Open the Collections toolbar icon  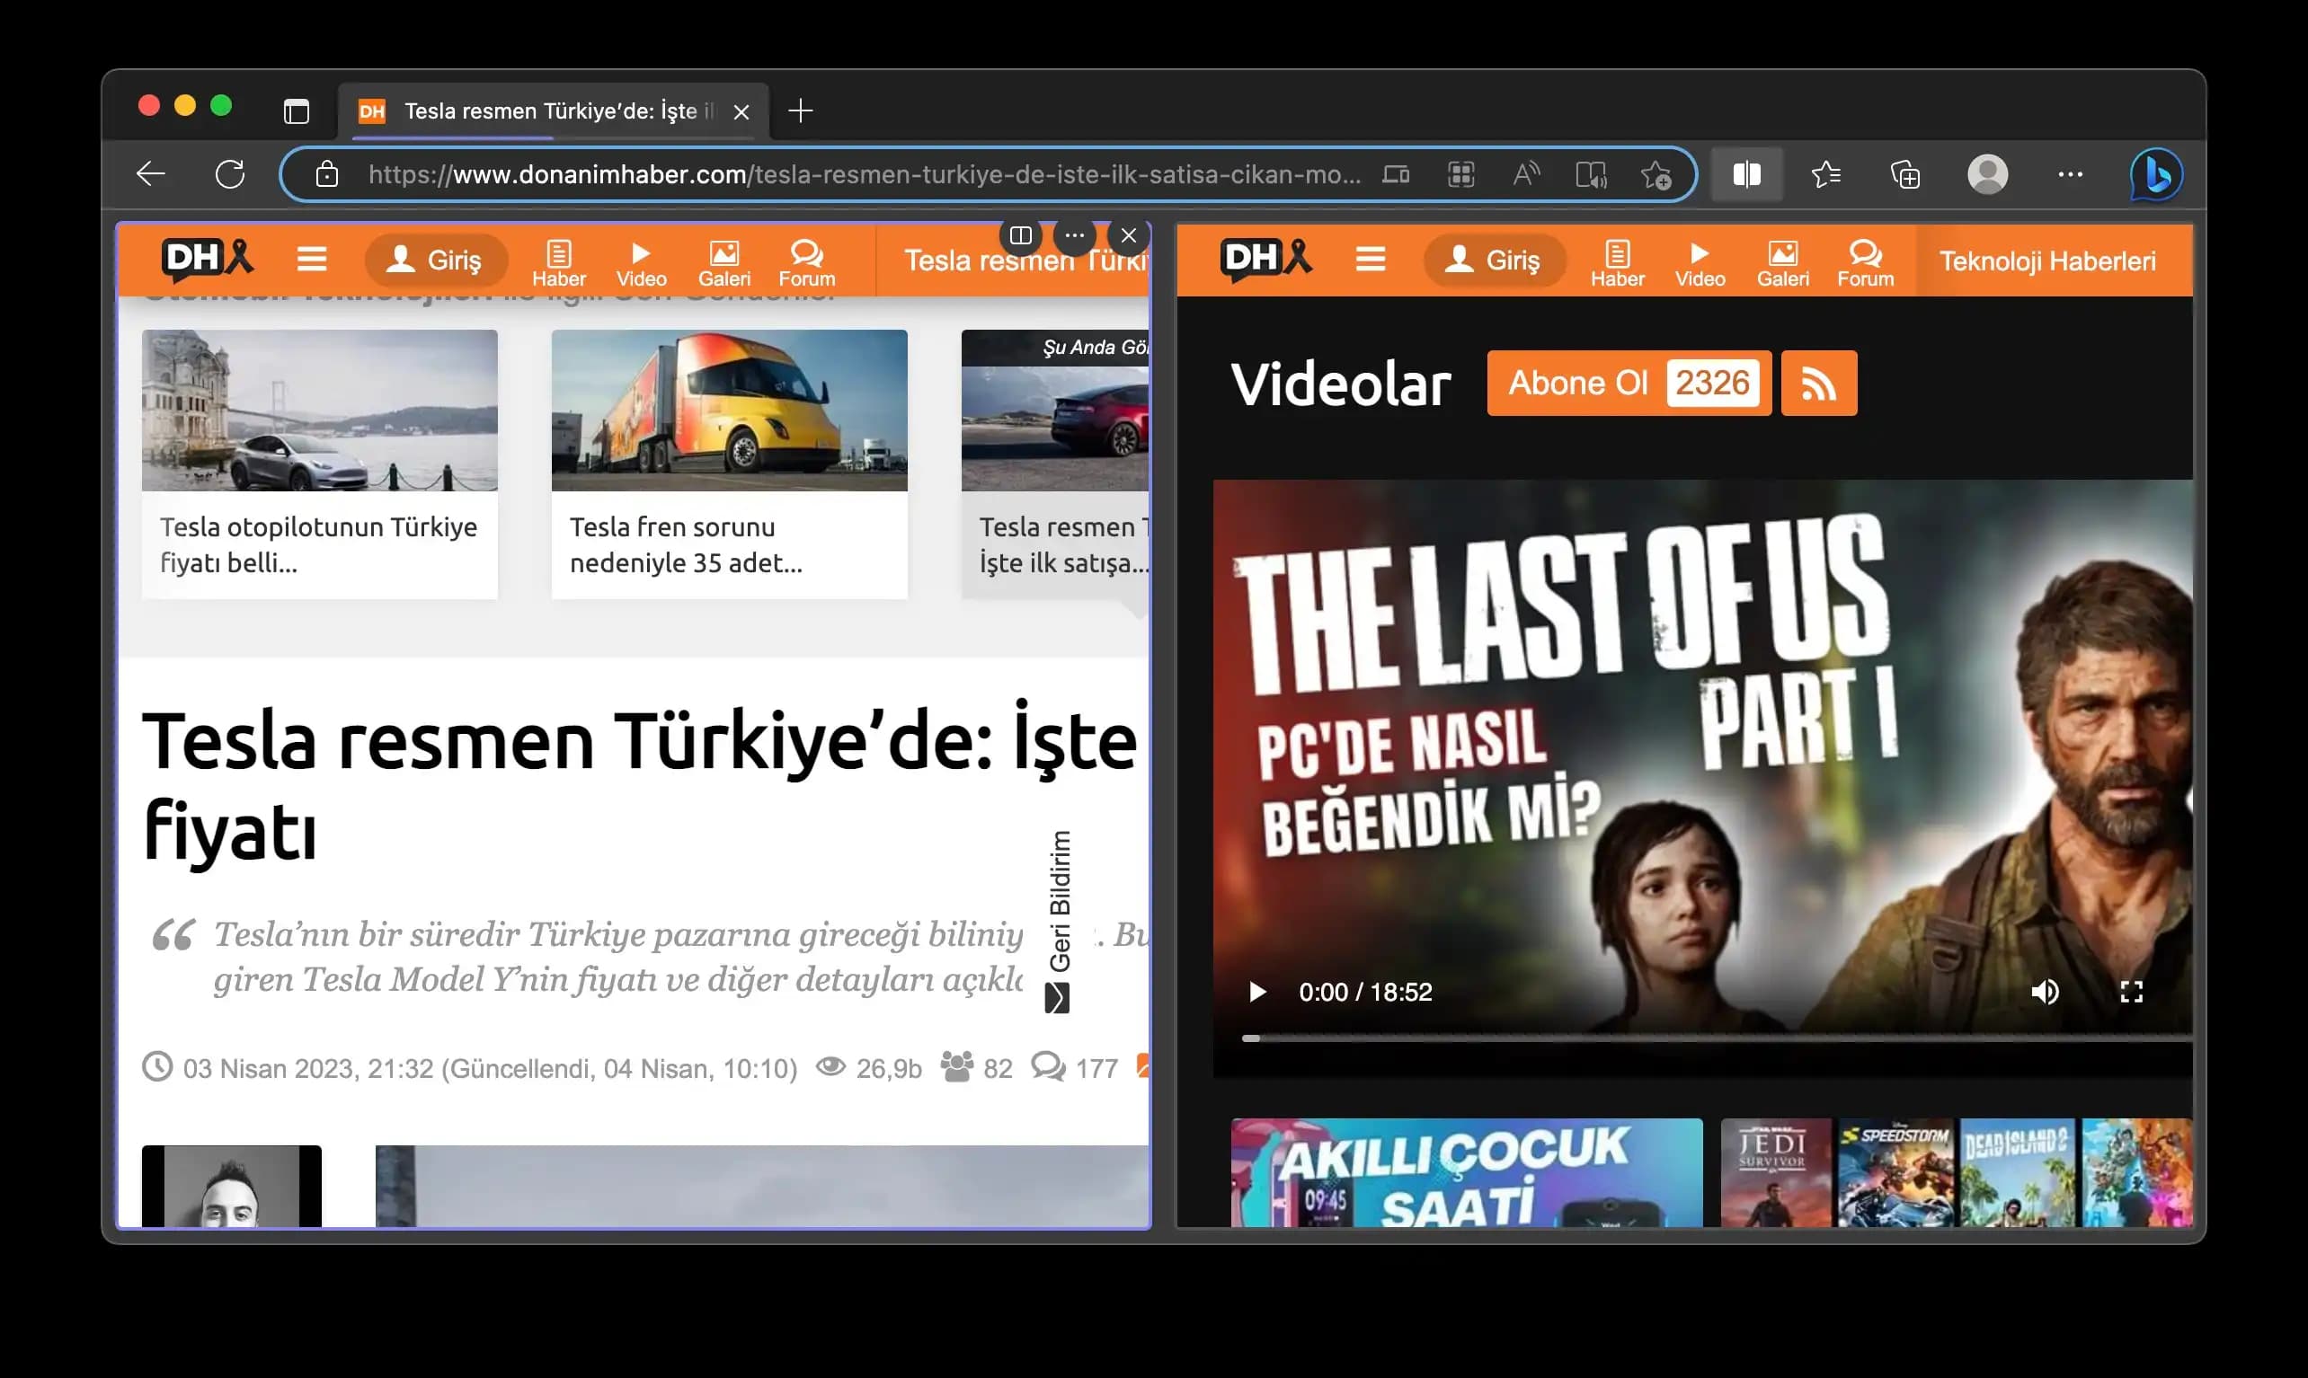[1905, 174]
